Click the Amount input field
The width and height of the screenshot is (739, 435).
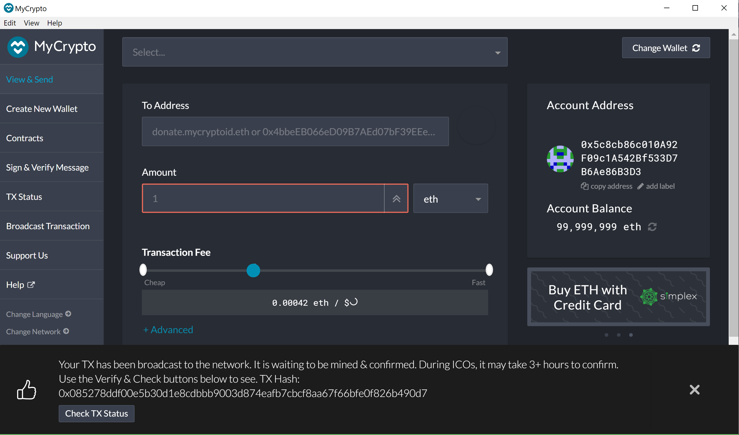pyautogui.click(x=263, y=198)
